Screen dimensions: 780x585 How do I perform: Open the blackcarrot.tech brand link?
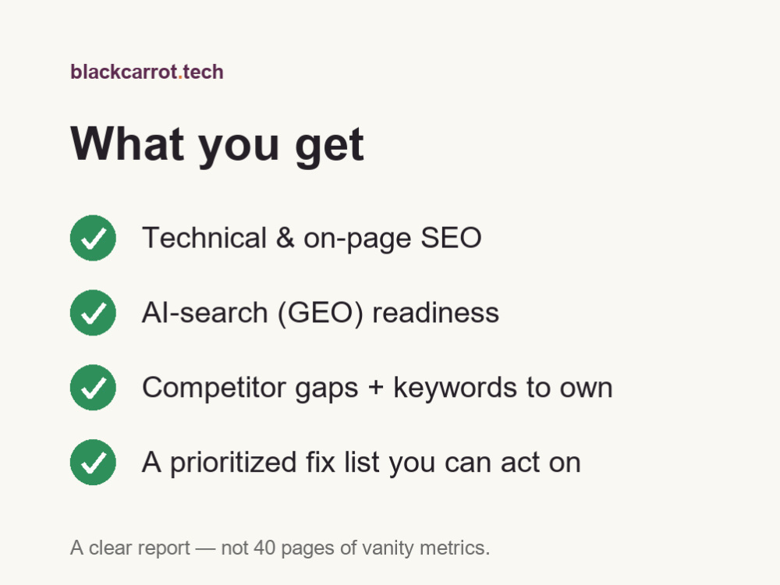coord(147,72)
